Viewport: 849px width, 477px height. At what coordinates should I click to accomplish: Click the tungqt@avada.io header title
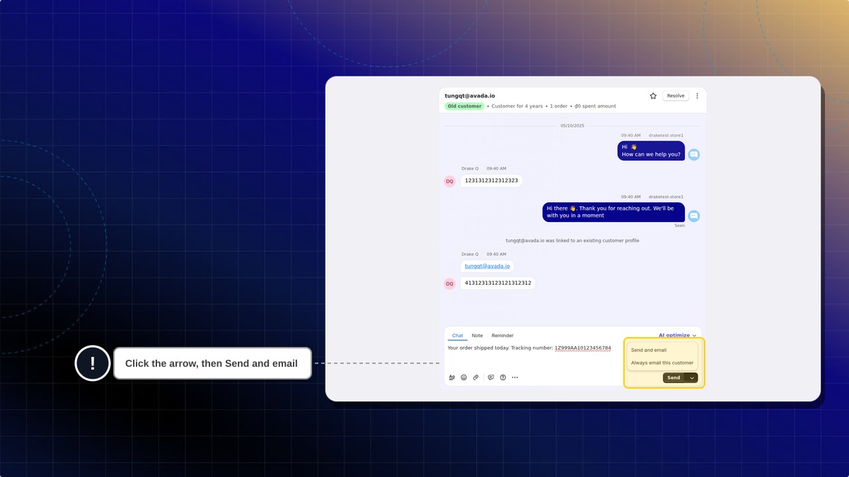(470, 95)
